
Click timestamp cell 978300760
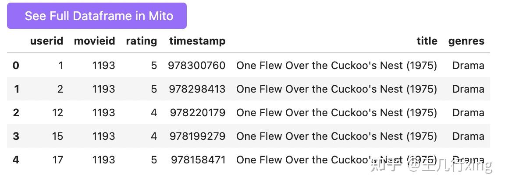tap(196, 66)
